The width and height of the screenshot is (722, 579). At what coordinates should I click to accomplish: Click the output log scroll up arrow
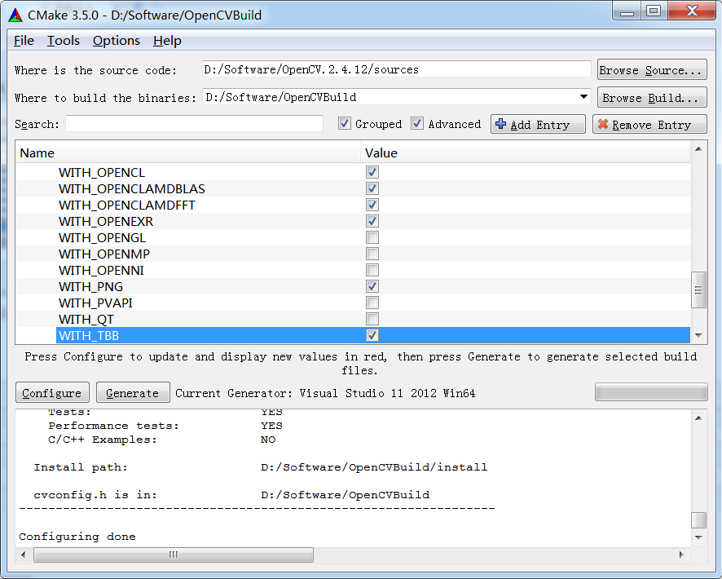[698, 418]
